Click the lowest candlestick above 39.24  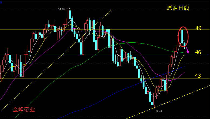pyautogui.click(x=152, y=103)
